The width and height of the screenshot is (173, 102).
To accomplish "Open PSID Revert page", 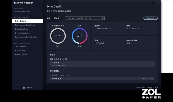I will tap(20, 50).
